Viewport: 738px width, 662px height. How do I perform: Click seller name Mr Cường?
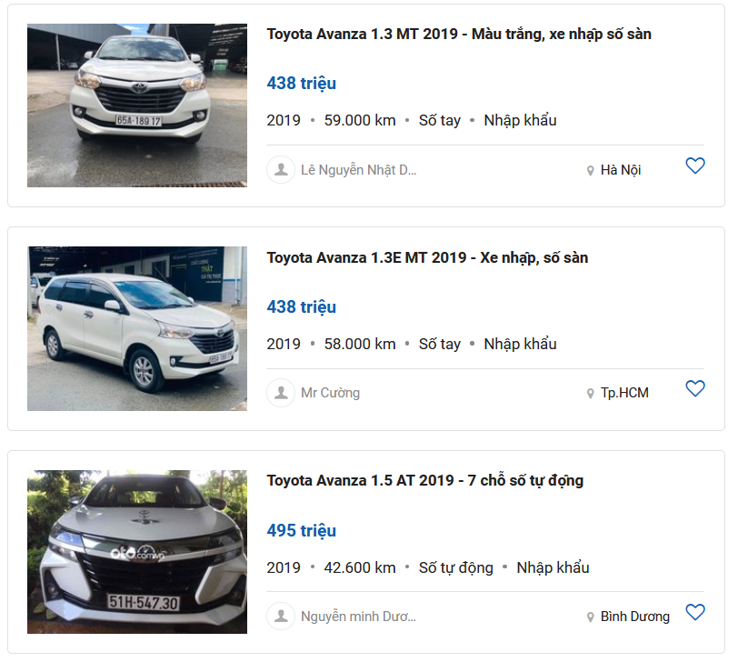(x=331, y=393)
